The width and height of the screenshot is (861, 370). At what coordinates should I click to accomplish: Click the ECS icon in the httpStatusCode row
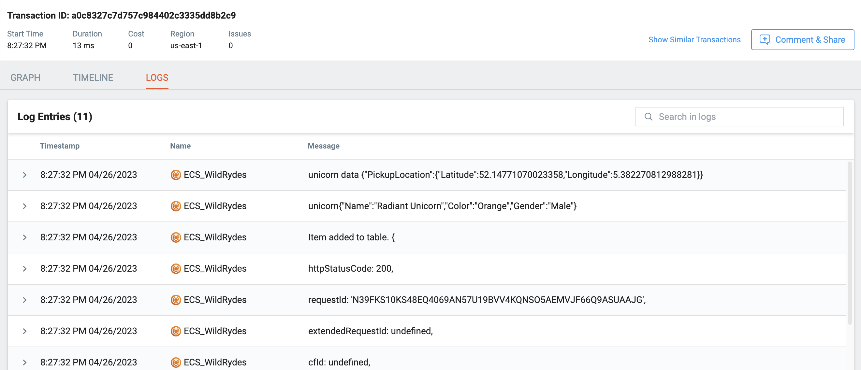click(x=176, y=268)
